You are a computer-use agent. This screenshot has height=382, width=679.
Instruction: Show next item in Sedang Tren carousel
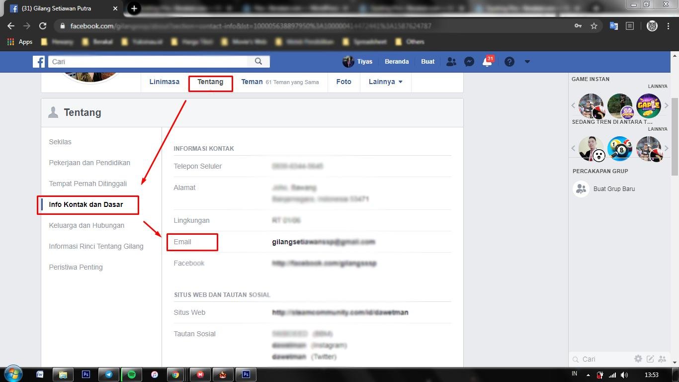point(667,148)
